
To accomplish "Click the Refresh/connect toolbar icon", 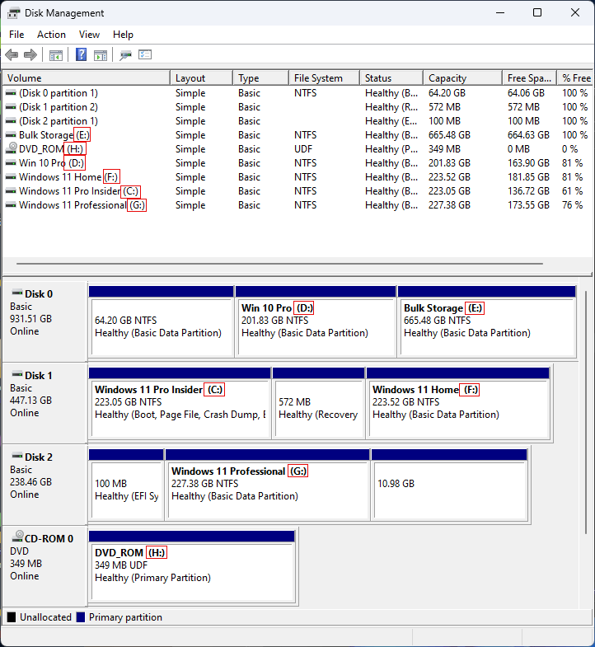I will click(x=125, y=55).
